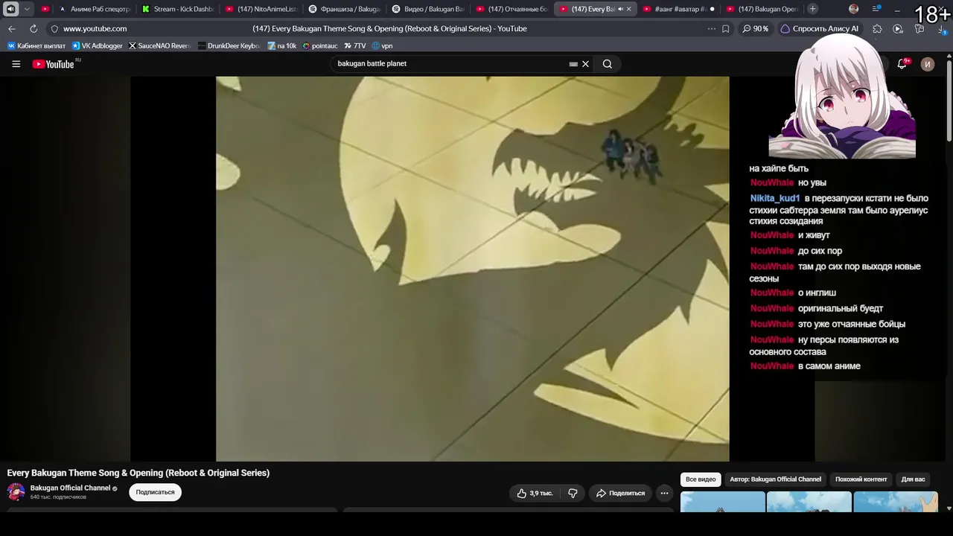This screenshot has width=953, height=536.
Task: Ask Alice AI via Спросить Алису AI
Action: coord(820,29)
